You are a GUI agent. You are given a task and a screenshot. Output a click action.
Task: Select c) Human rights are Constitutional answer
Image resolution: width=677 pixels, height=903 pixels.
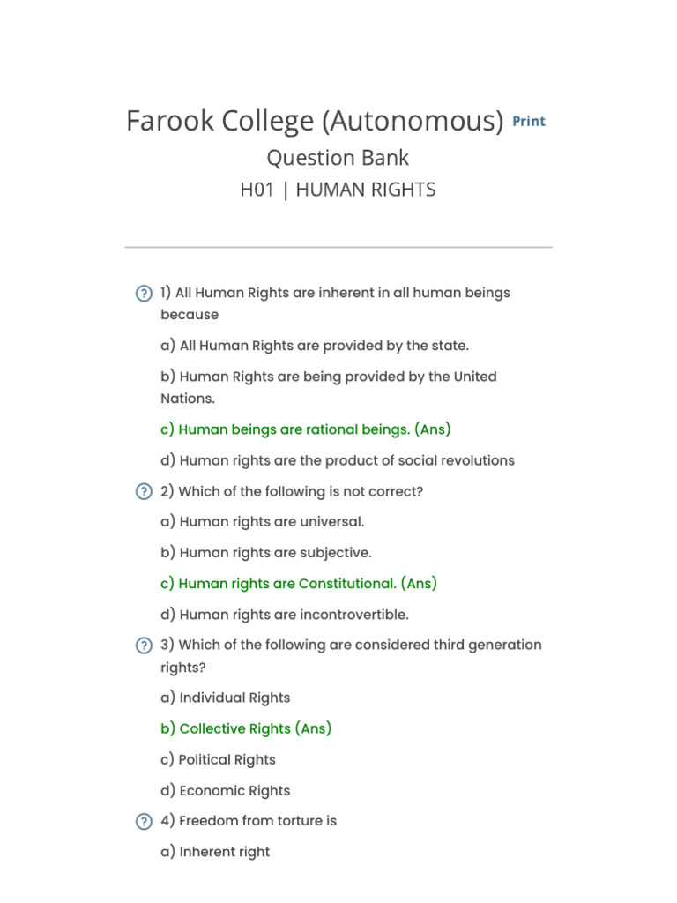pyautogui.click(x=299, y=584)
